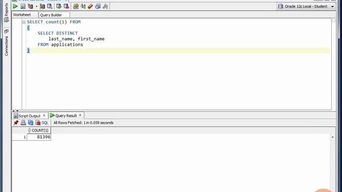The width and height of the screenshot is (342, 192).
Task: Select row number 1 in results
Action: point(20,137)
